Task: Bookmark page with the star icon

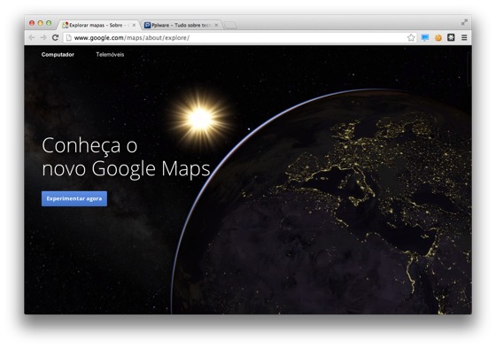Action: (x=411, y=38)
